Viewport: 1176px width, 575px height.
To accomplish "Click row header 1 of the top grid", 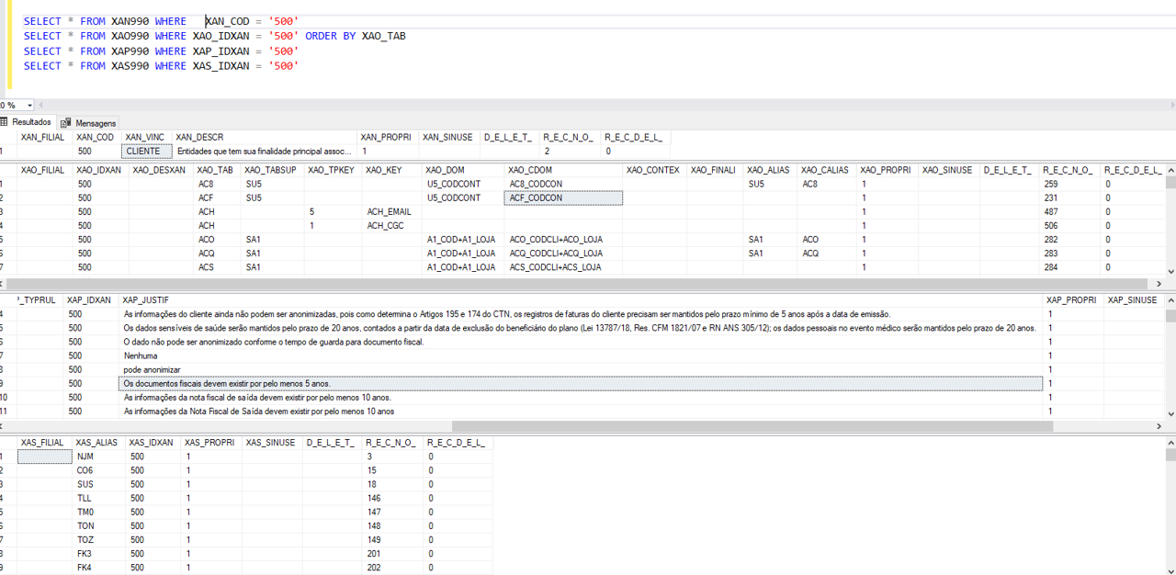I will [x=7, y=150].
